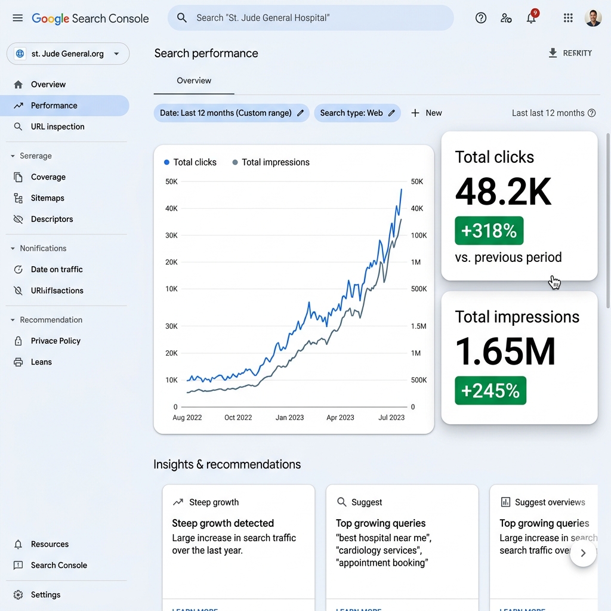This screenshot has width=611, height=611.
Task: Click the Leans printer icon
Action: 18,362
